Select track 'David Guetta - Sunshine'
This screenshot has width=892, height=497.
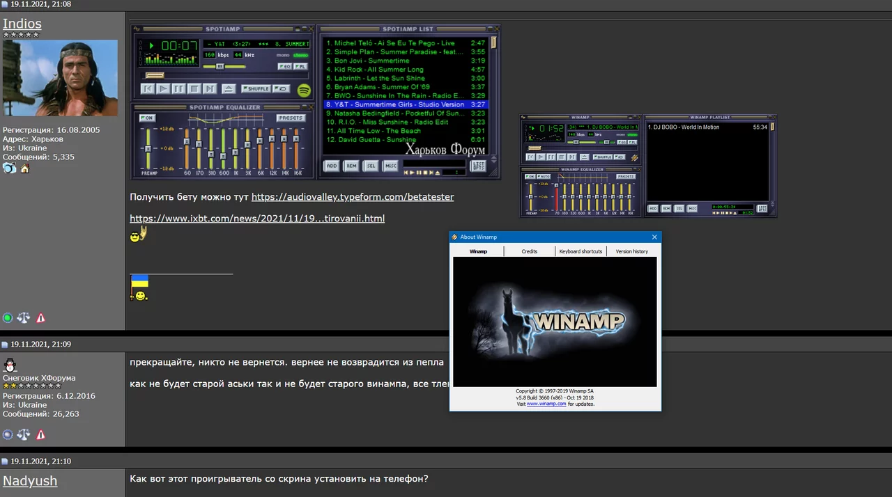(406, 139)
